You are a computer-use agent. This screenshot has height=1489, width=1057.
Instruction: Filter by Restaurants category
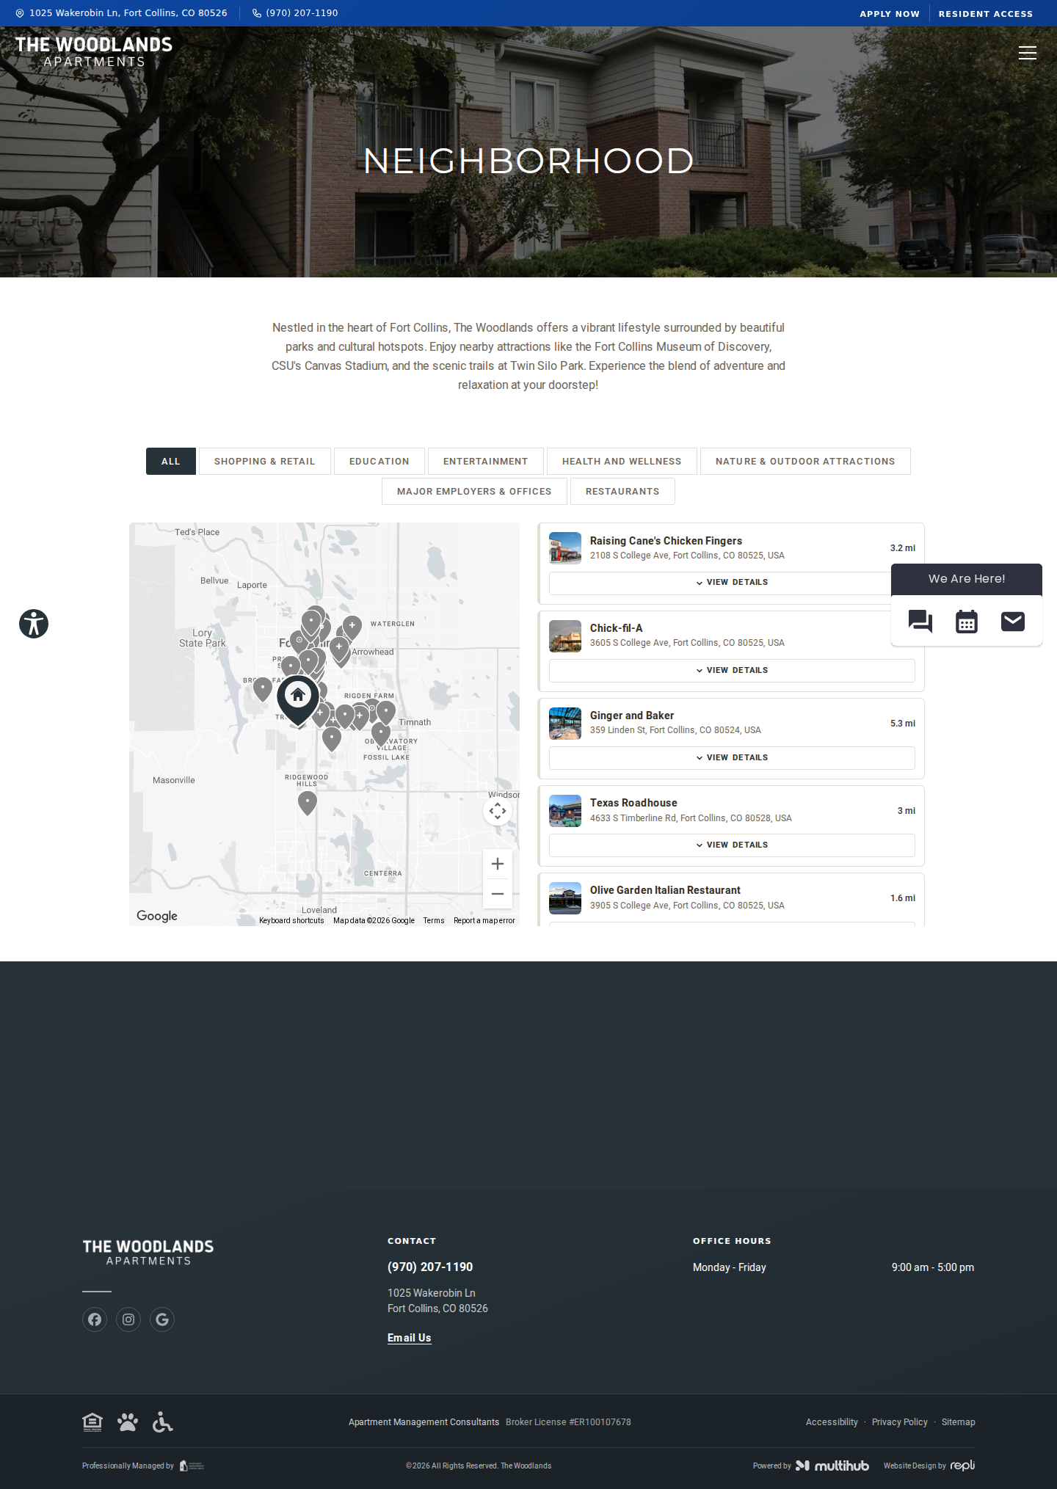pos(622,492)
